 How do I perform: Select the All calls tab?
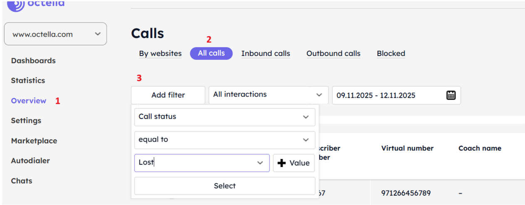coord(211,53)
